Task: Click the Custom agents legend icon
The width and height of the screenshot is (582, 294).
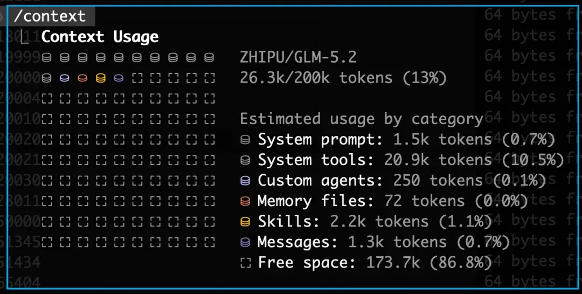Action: click(x=245, y=181)
